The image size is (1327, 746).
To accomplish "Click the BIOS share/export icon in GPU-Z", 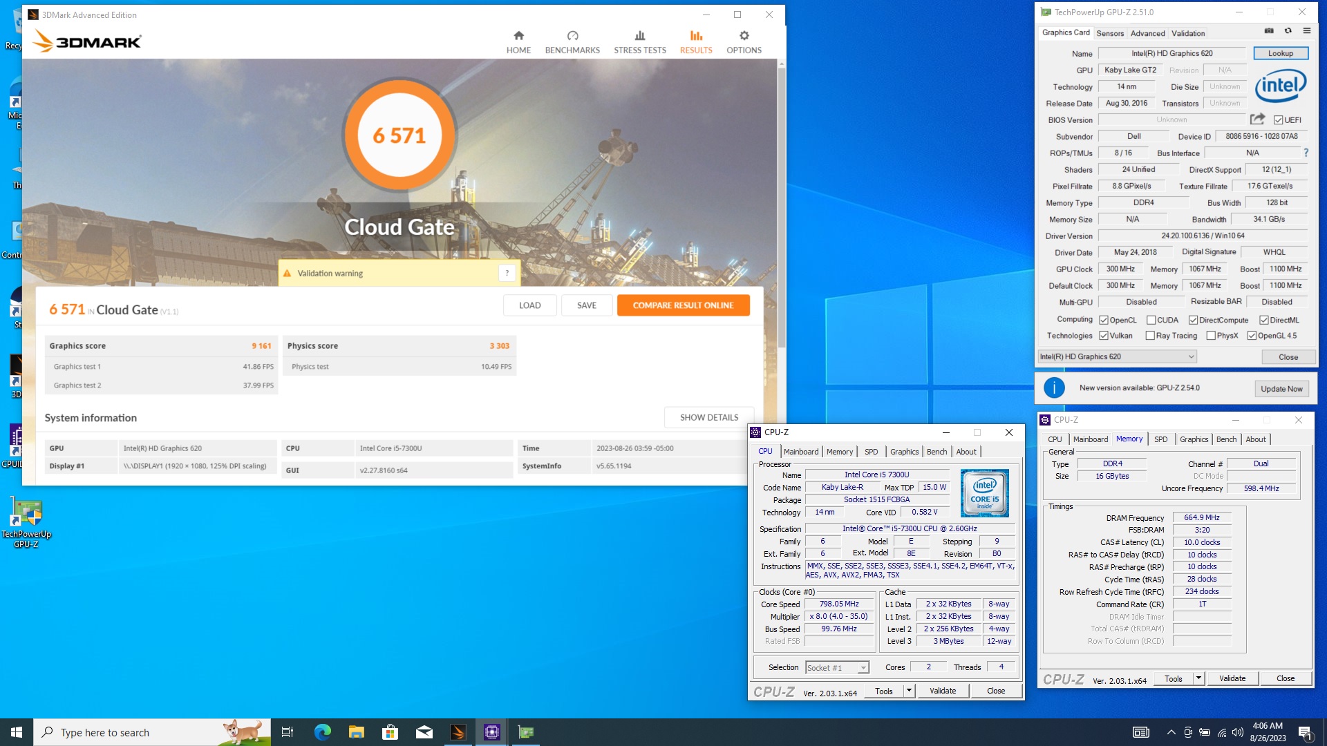I will [x=1257, y=119].
